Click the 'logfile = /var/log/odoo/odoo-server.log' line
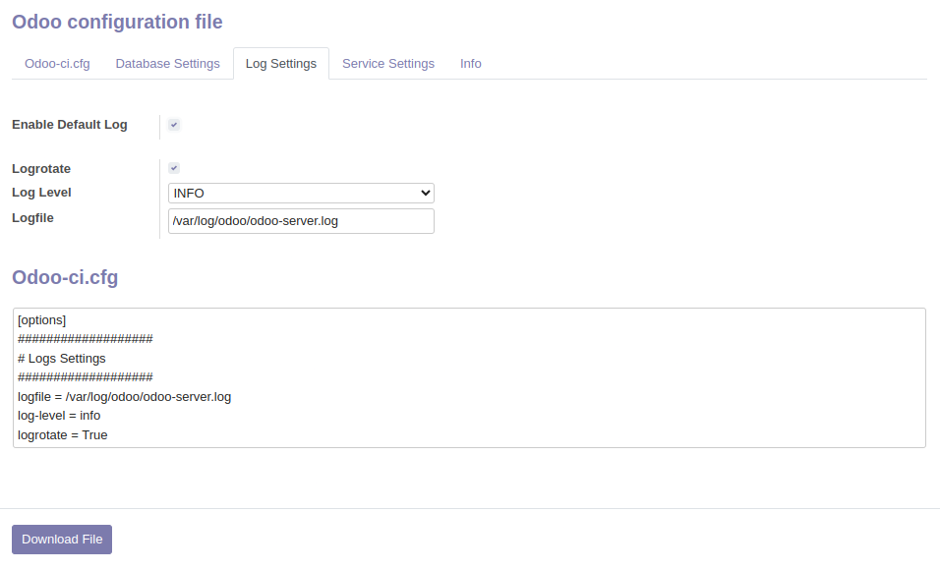Screen dimensions: 940x570 124,397
